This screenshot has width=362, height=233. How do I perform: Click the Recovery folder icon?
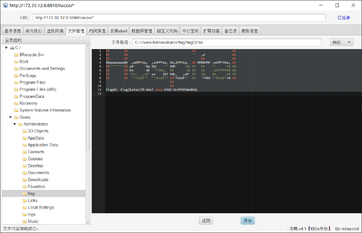16,103
